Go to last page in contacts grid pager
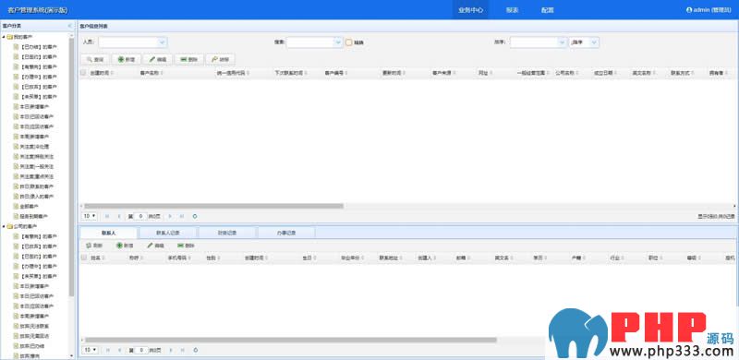The width and height of the screenshot is (739, 360). (x=182, y=350)
